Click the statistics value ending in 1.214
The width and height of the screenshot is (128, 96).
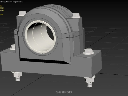point(2,10)
